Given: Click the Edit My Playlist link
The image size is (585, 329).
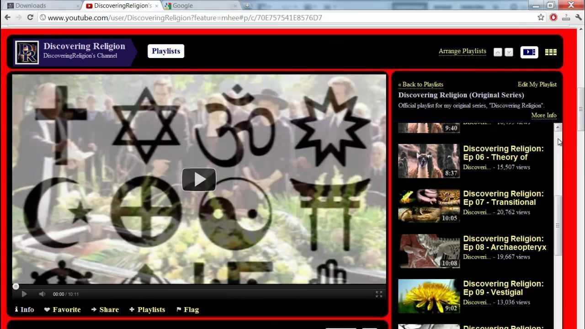Looking at the screenshot, I should click(x=537, y=84).
